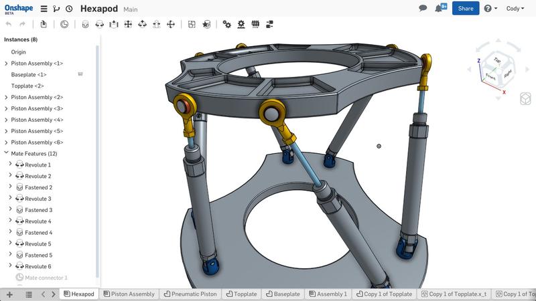This screenshot has width=536, height=301.
Task: Open the version history clock icon
Action: coord(69,9)
